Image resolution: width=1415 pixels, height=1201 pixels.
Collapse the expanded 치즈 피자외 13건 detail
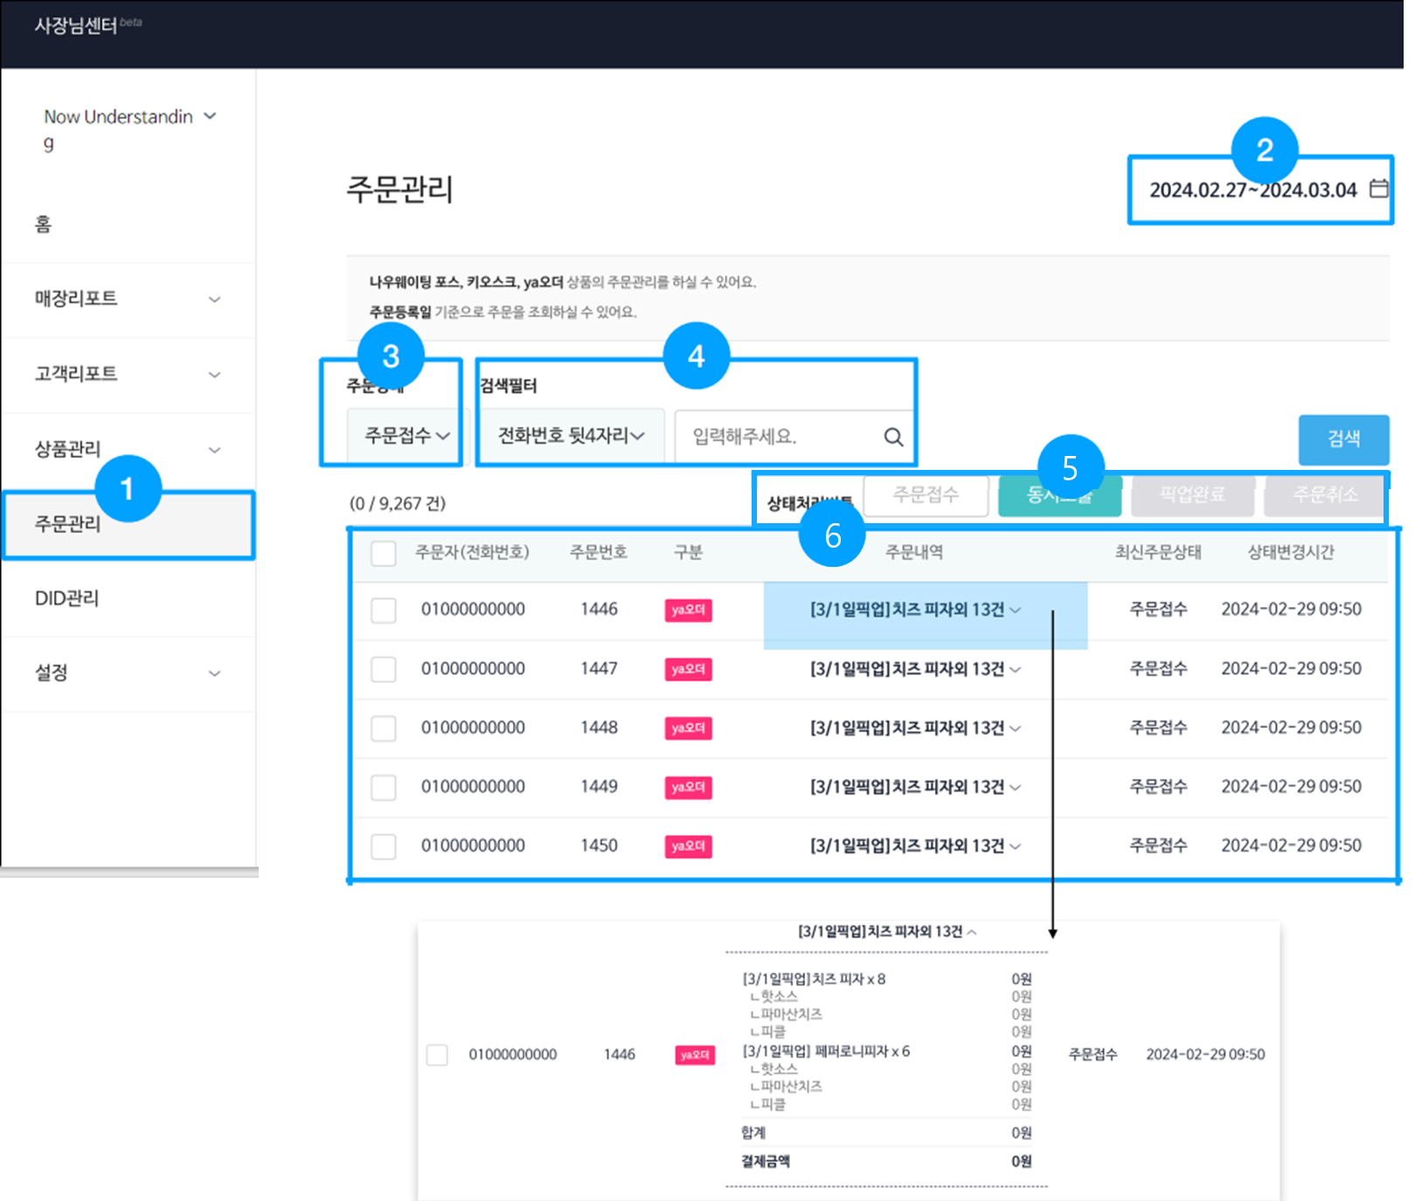pyautogui.click(x=972, y=932)
